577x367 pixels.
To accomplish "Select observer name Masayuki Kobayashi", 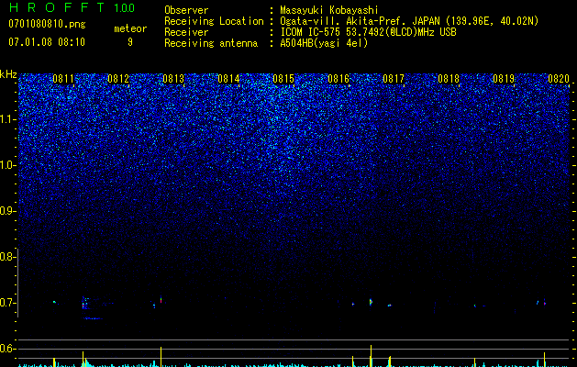I will (x=329, y=10).
